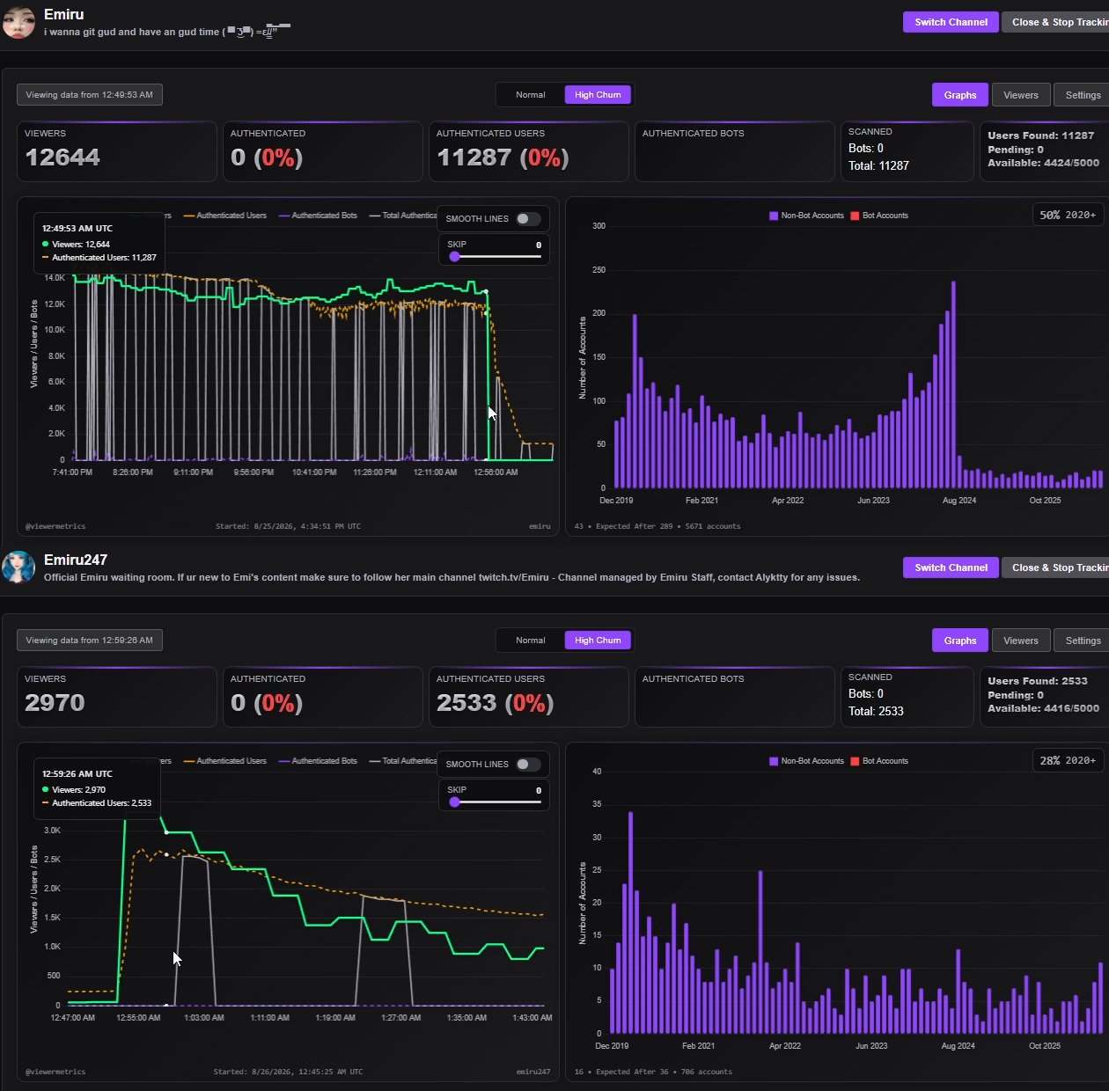Enable Smooth Lines toggle for Emiru graph
Image resolution: width=1109 pixels, height=1091 pixels.
pos(528,219)
